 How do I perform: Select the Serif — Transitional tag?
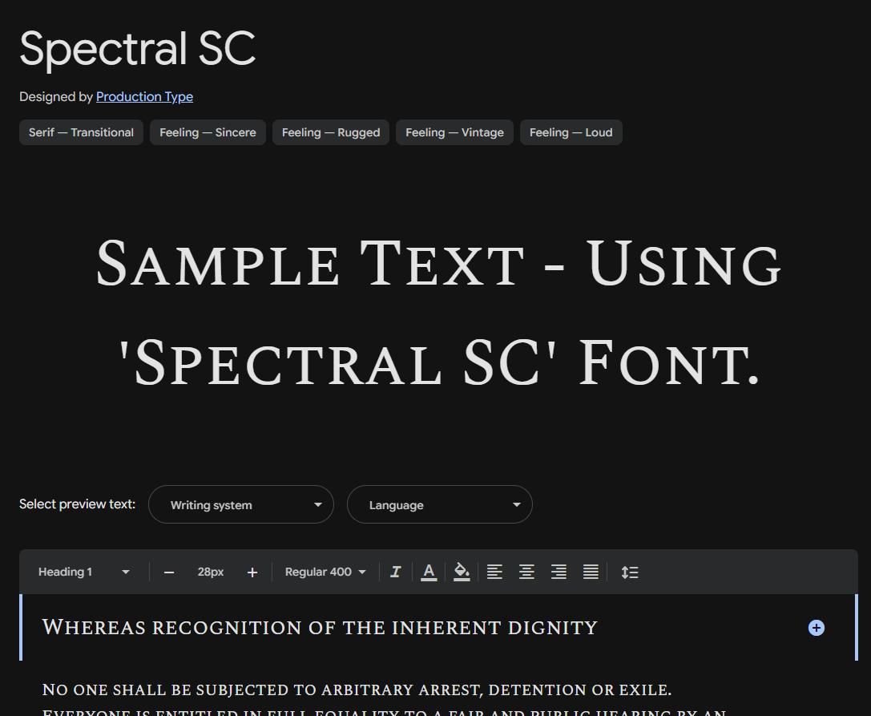tap(81, 132)
